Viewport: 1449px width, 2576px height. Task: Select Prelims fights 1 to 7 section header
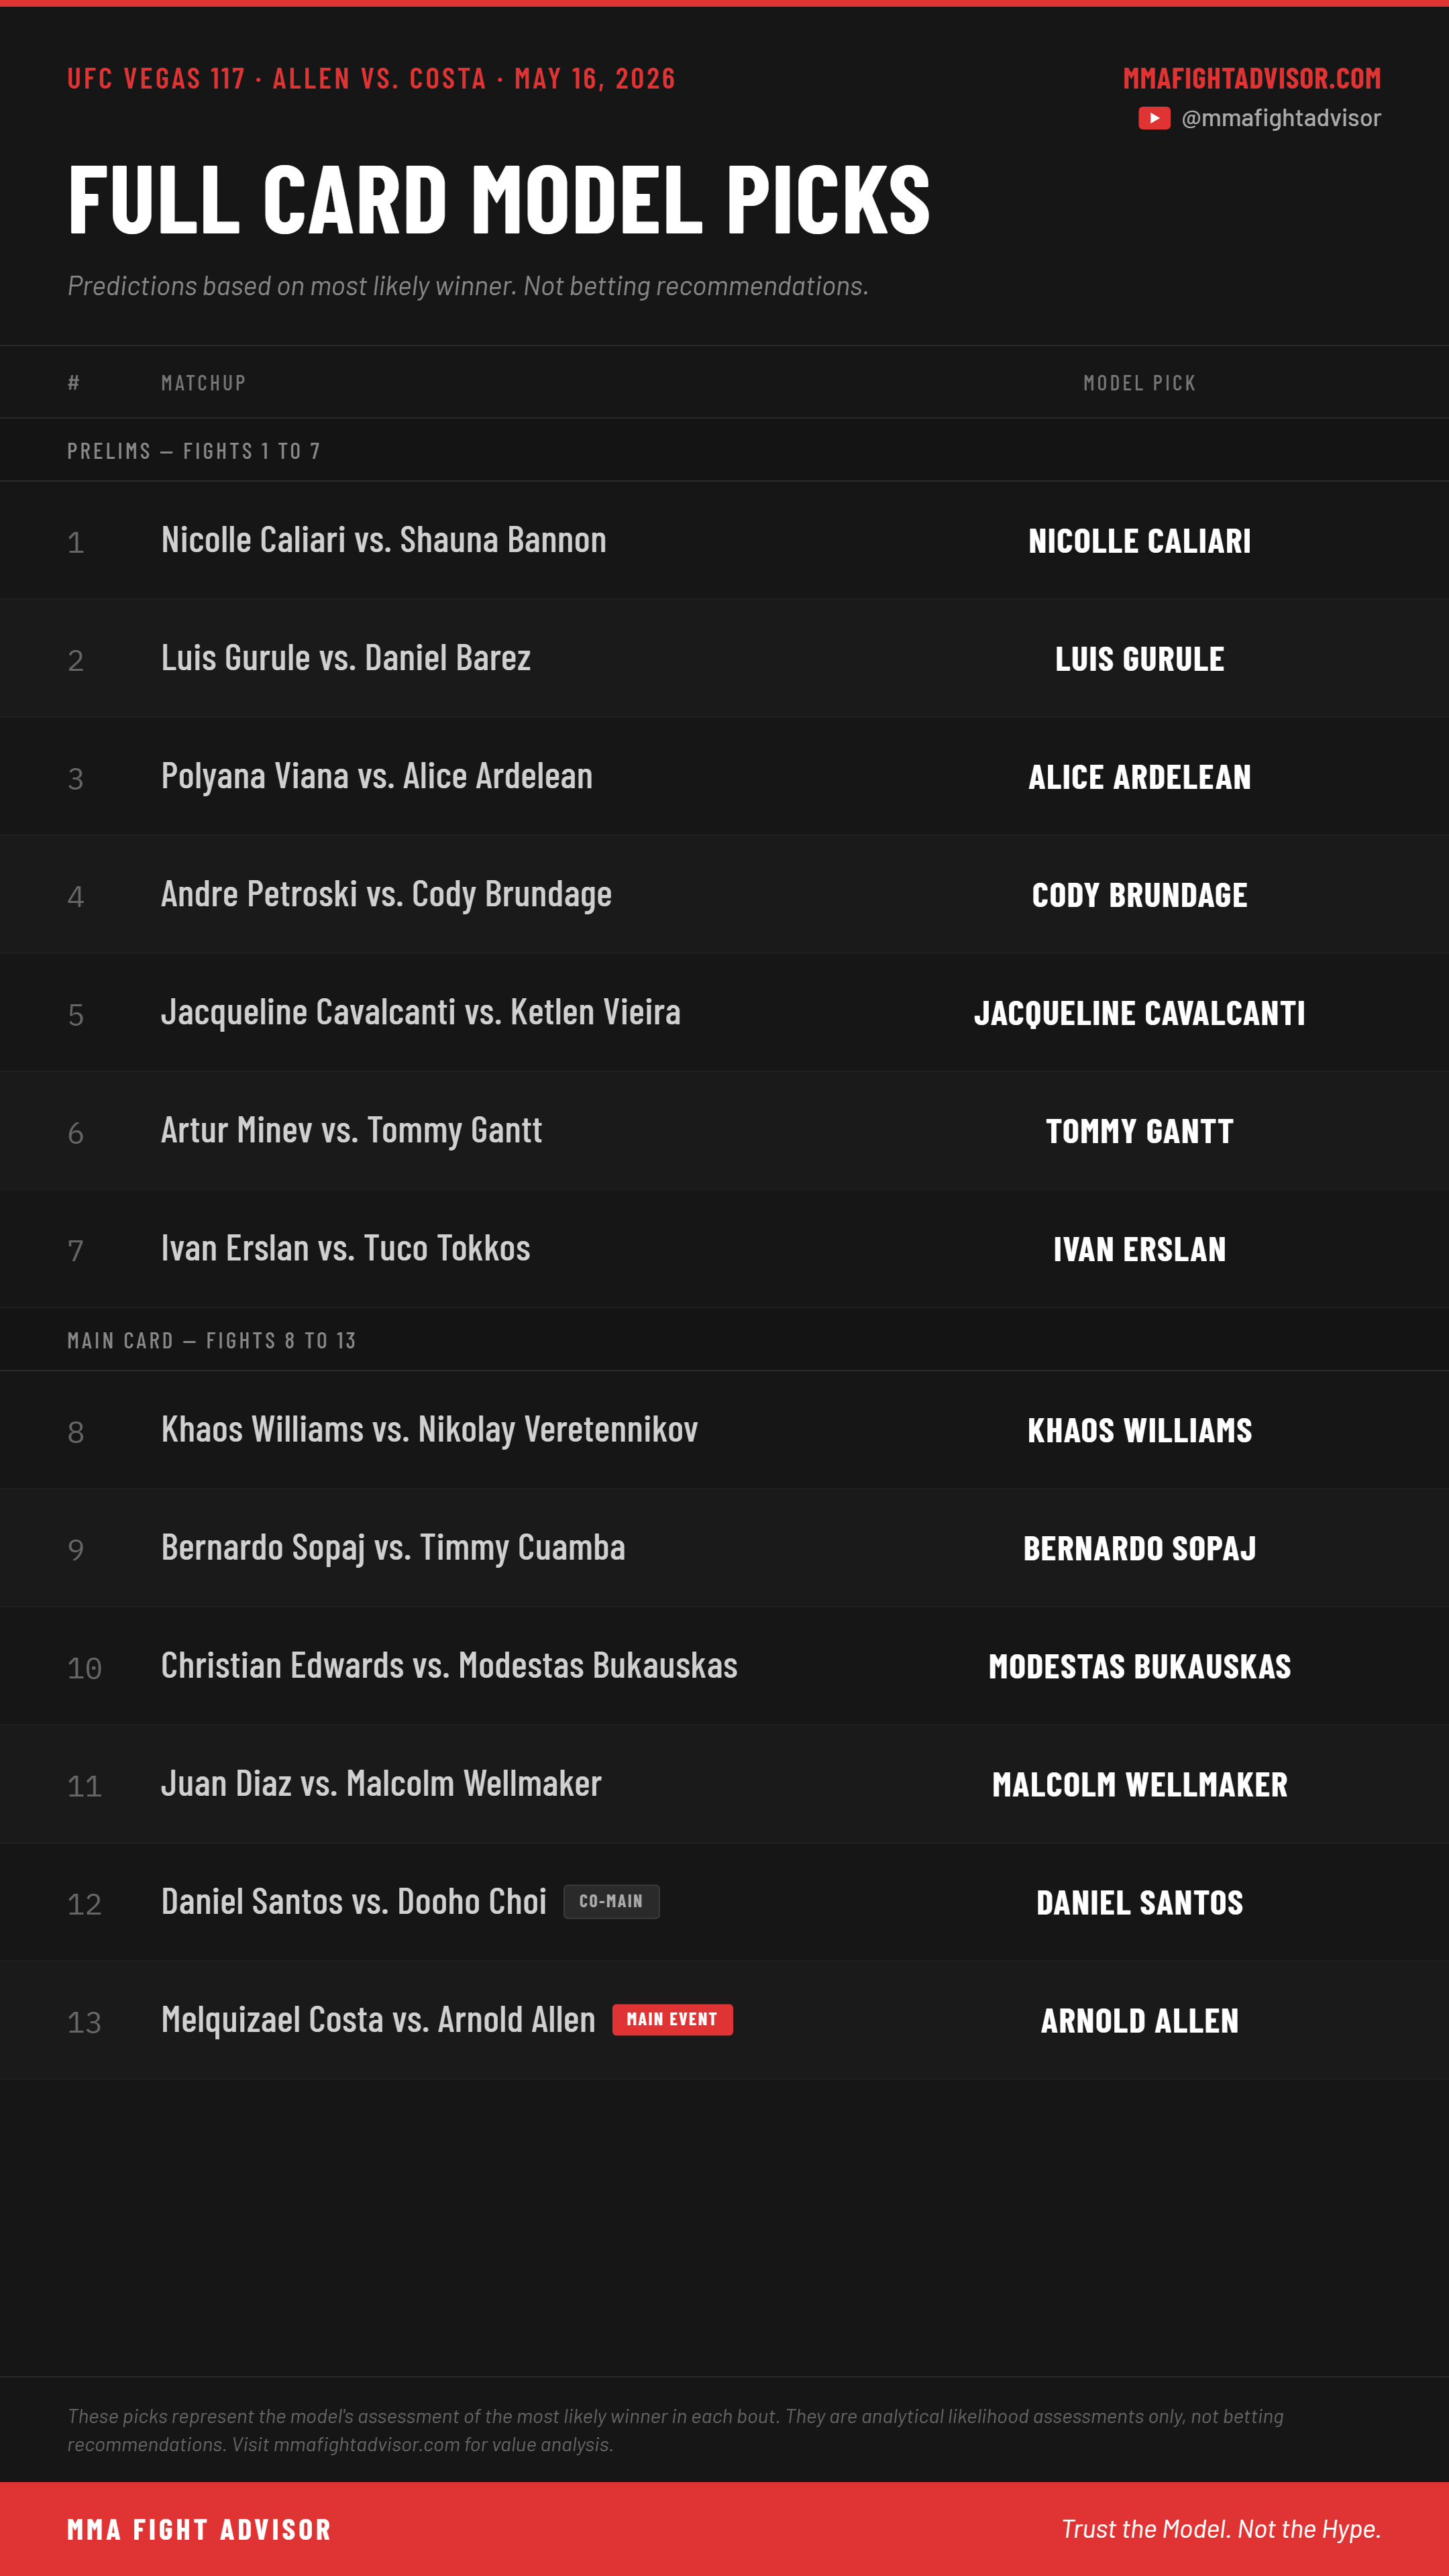pyautogui.click(x=194, y=451)
